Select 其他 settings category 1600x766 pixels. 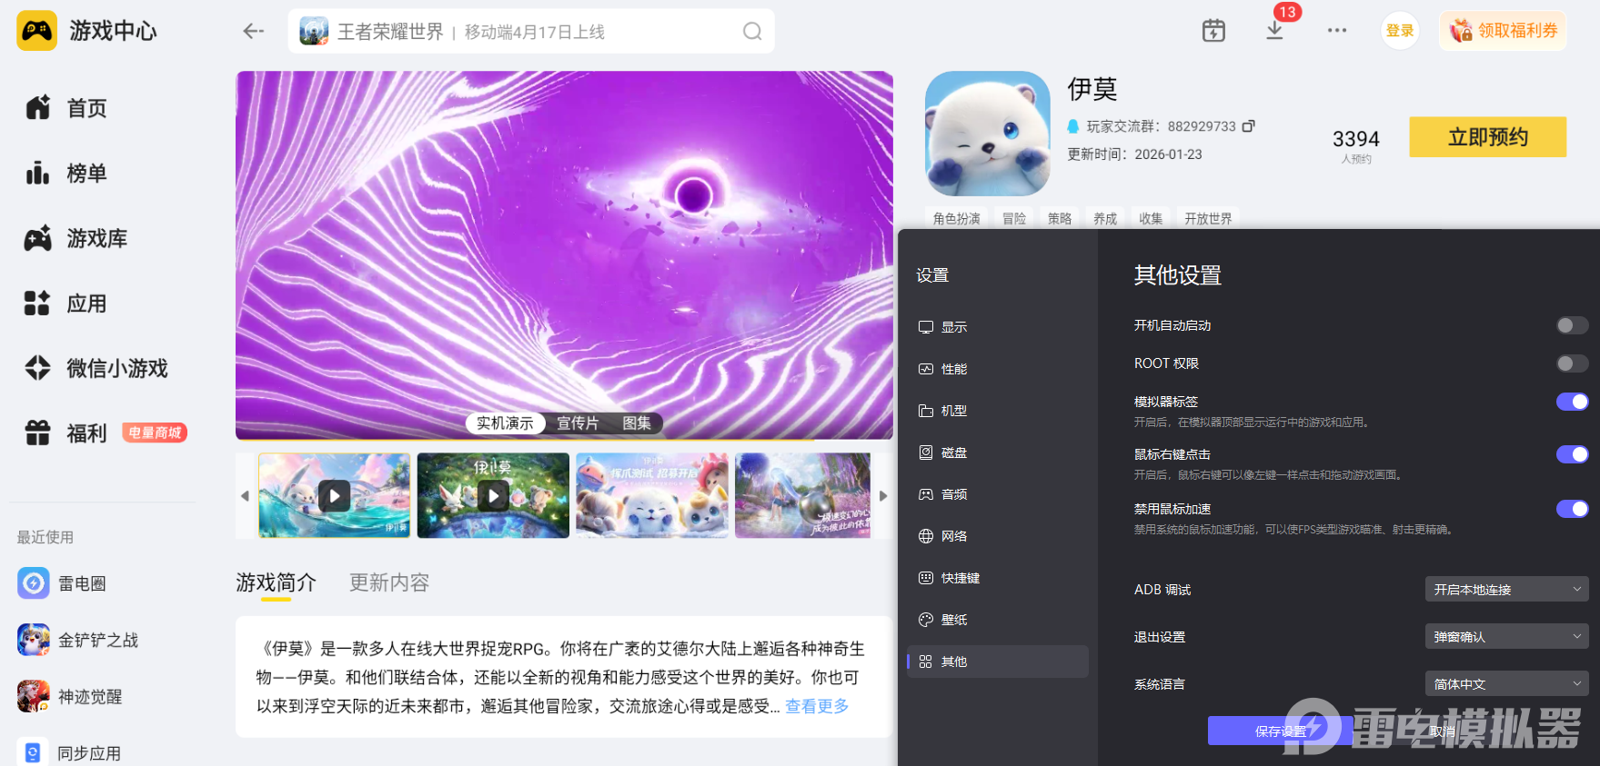998,662
